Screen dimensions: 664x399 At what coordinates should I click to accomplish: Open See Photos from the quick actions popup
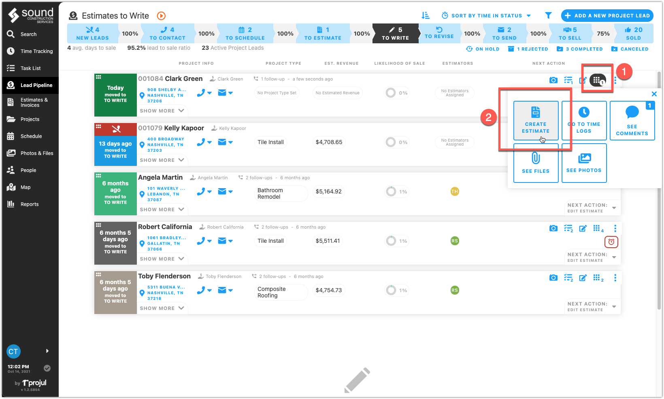[x=584, y=163]
